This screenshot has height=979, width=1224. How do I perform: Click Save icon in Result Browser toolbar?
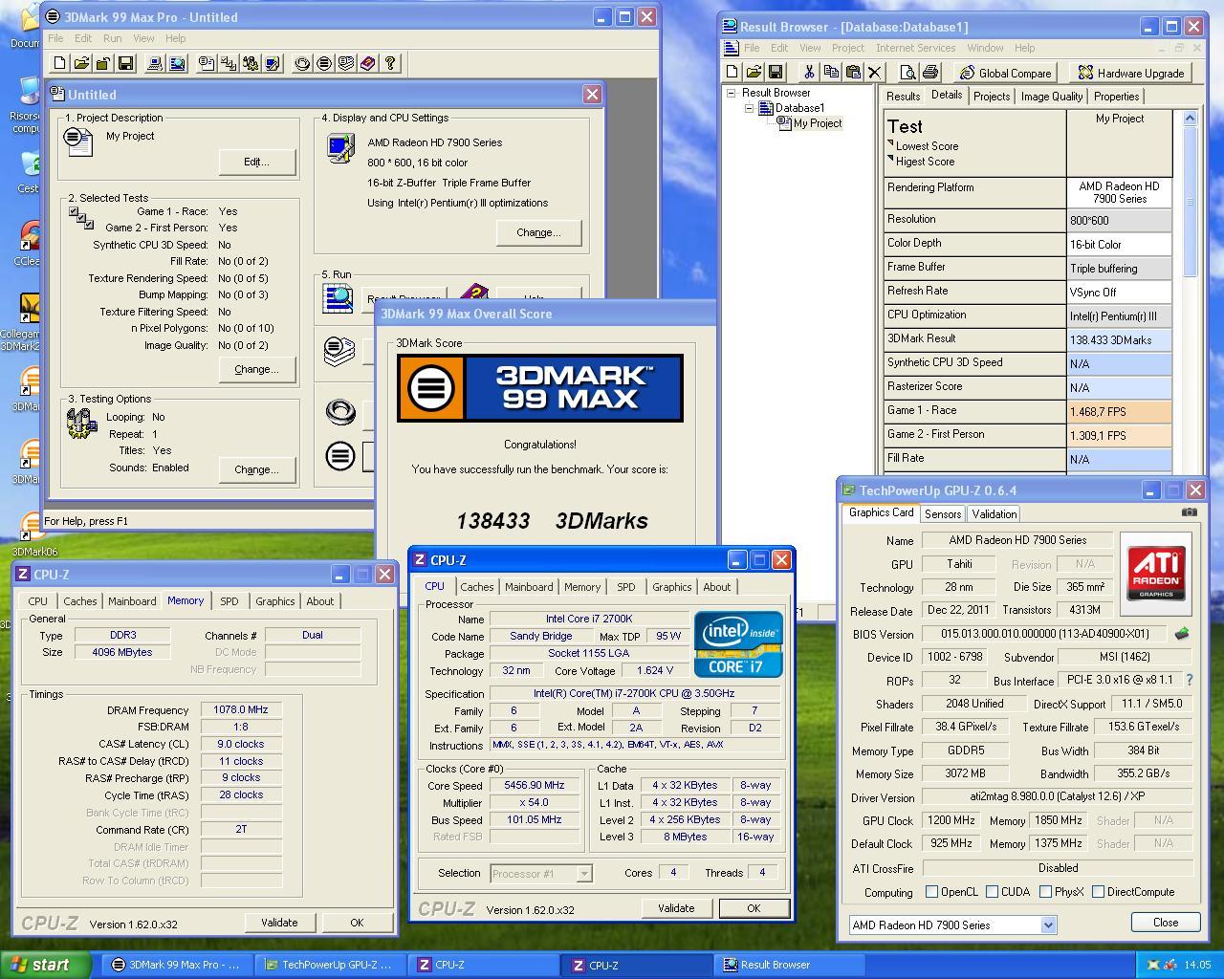[x=776, y=72]
